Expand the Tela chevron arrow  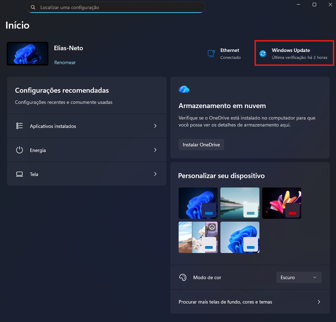pos(155,174)
